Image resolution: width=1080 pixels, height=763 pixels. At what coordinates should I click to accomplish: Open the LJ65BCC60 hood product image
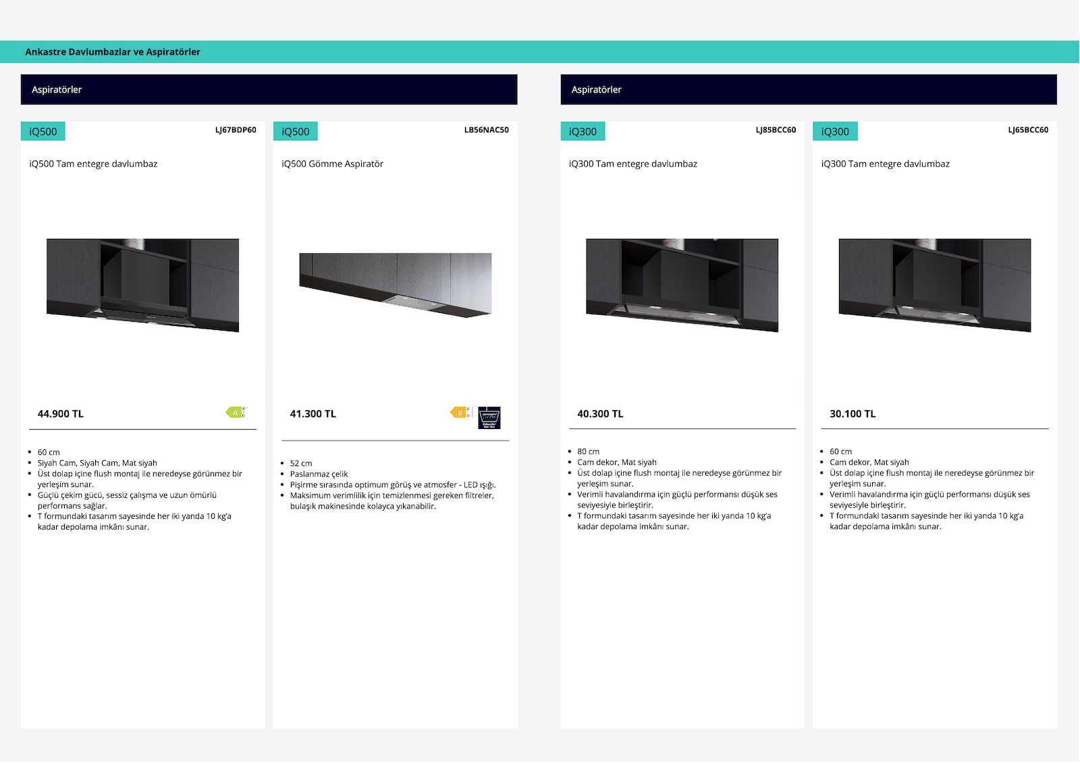point(935,285)
